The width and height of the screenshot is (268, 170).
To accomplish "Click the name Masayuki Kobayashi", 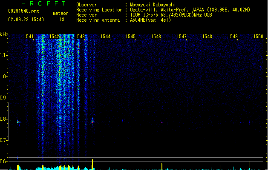I will click(x=153, y=5).
